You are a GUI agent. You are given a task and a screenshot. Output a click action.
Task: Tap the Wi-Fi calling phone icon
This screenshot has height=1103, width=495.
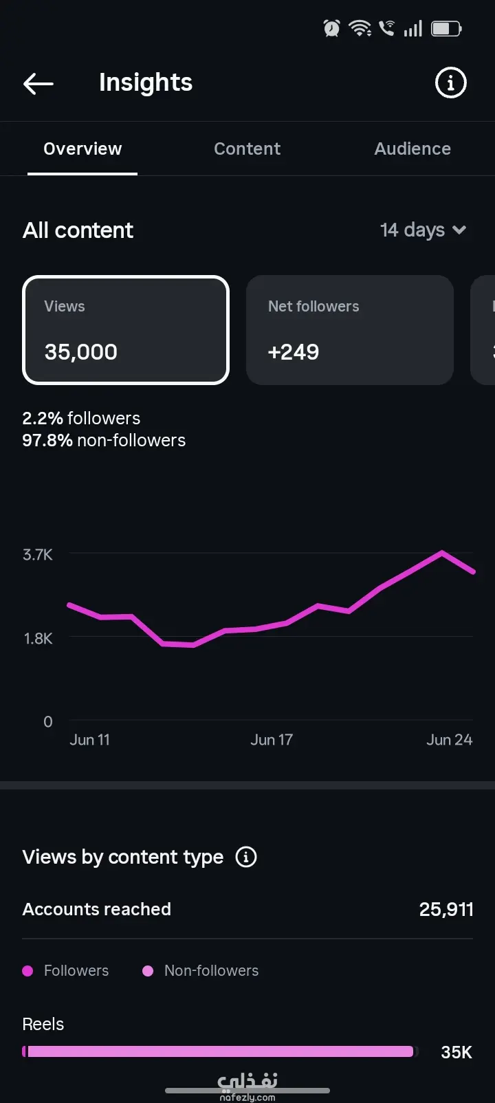[x=387, y=28]
